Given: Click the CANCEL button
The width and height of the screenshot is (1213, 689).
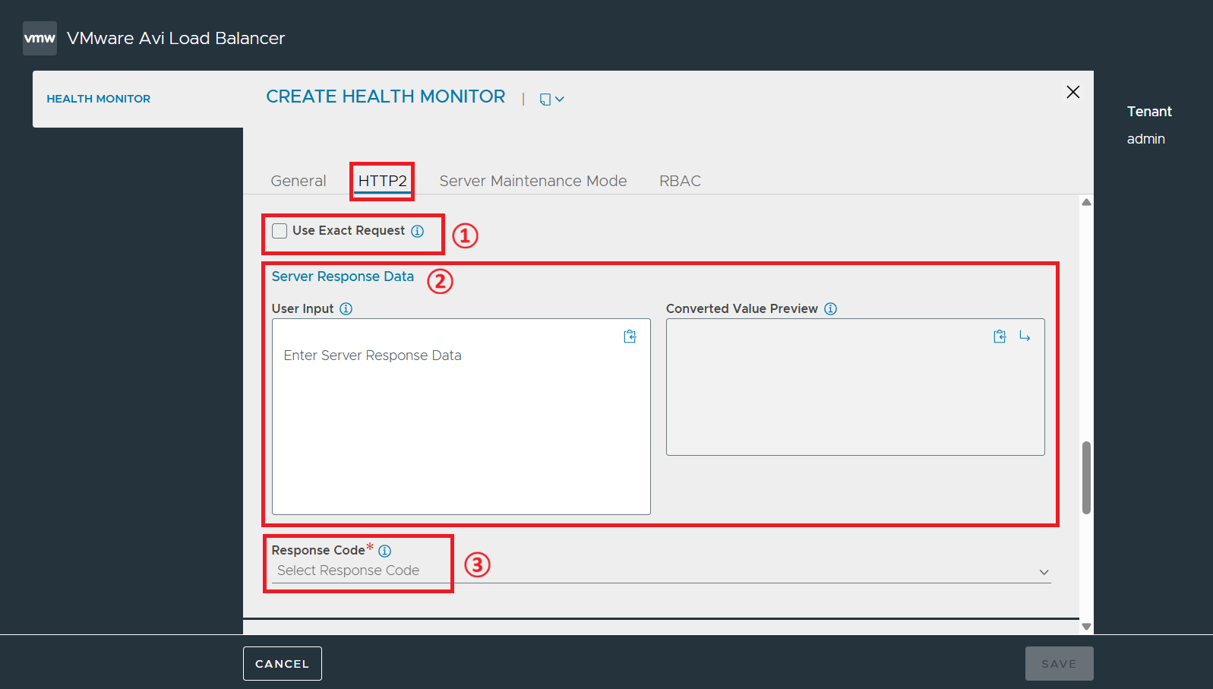Looking at the screenshot, I should (x=283, y=664).
